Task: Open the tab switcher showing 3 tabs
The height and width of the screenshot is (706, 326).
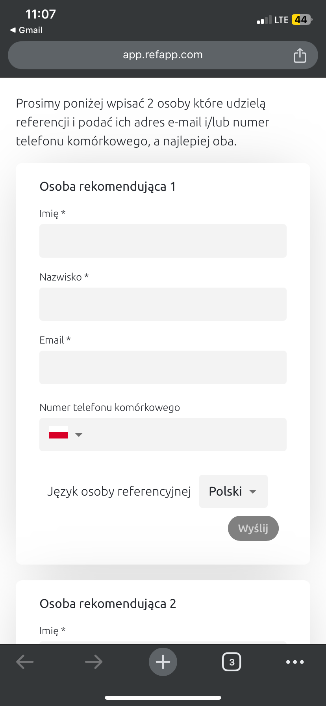Action: click(x=232, y=662)
